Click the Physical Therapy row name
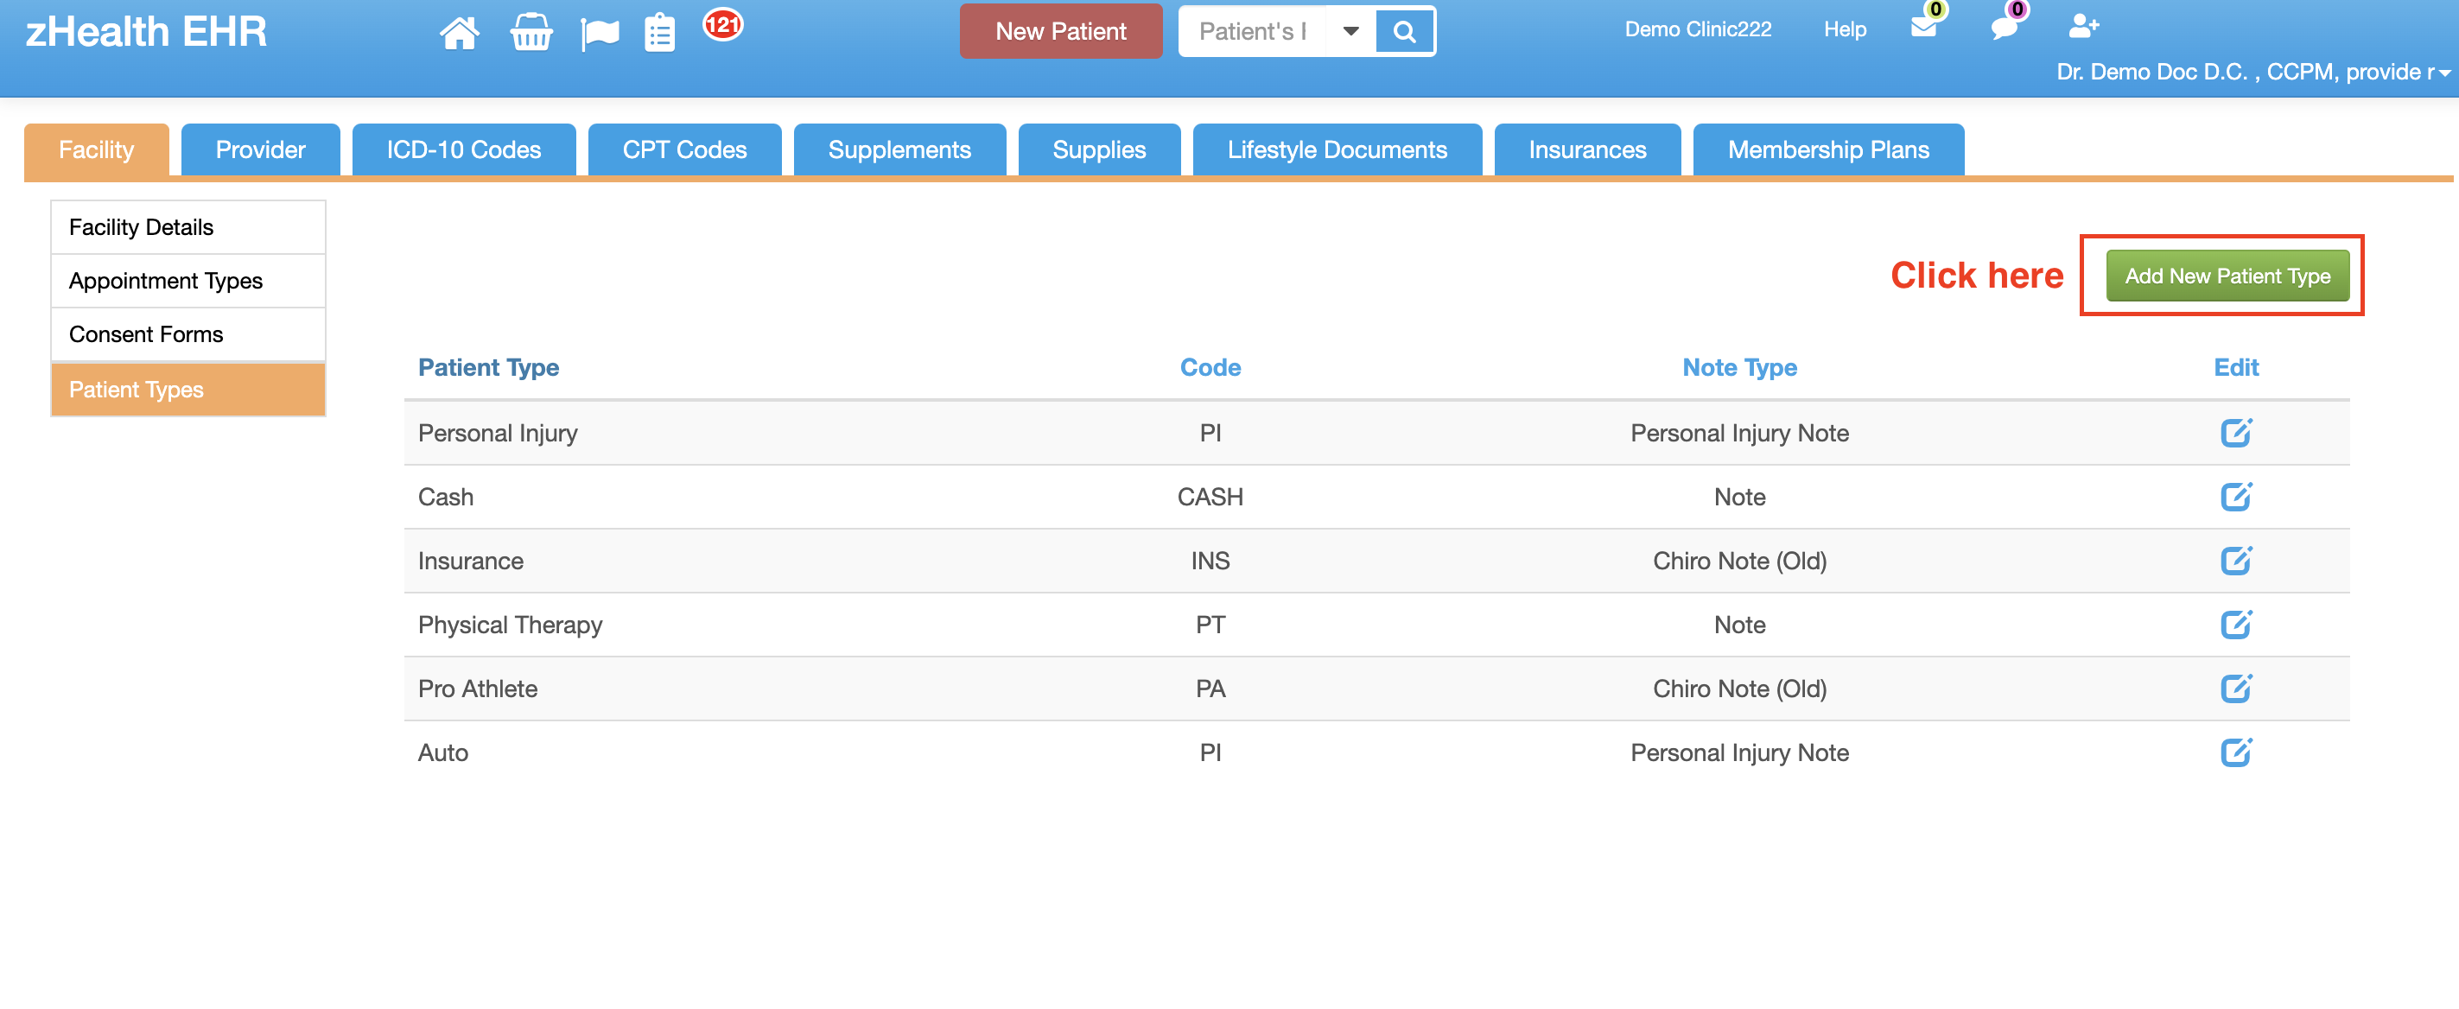Screen dimensions: 2459x1009 [x=510, y=625]
